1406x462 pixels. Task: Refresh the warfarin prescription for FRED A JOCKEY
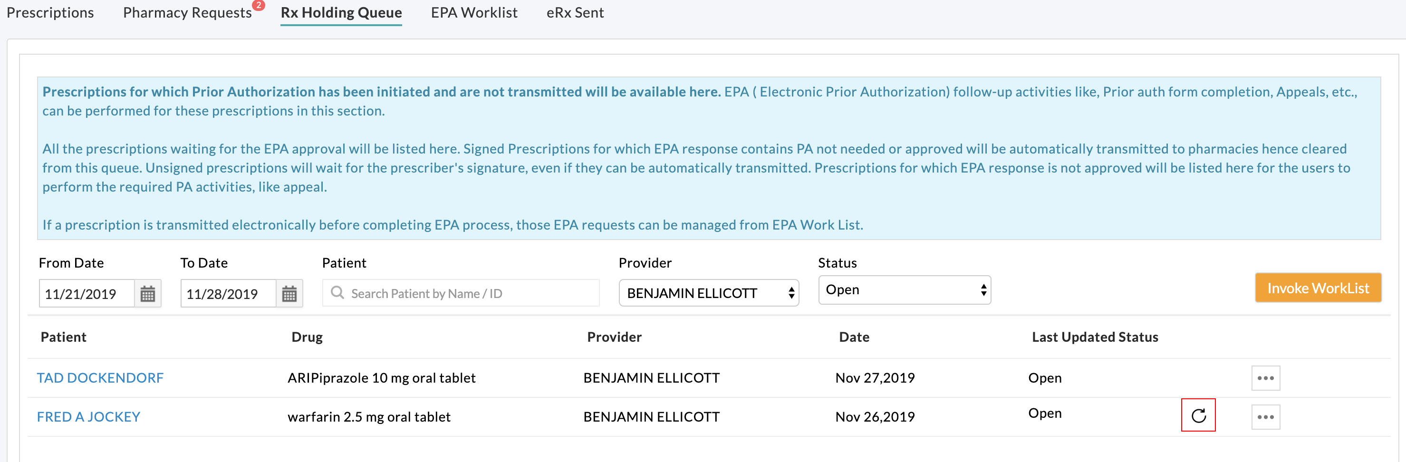tap(1198, 415)
